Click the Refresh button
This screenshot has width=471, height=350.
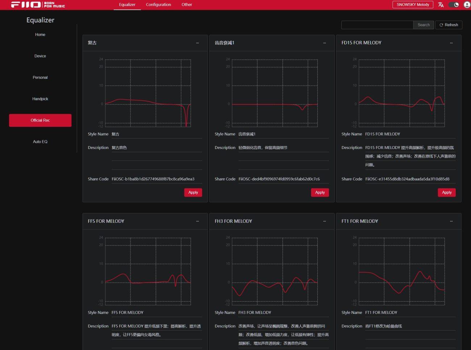tap(449, 25)
